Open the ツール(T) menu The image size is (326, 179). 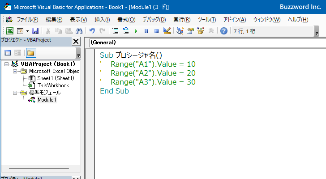[207, 20]
